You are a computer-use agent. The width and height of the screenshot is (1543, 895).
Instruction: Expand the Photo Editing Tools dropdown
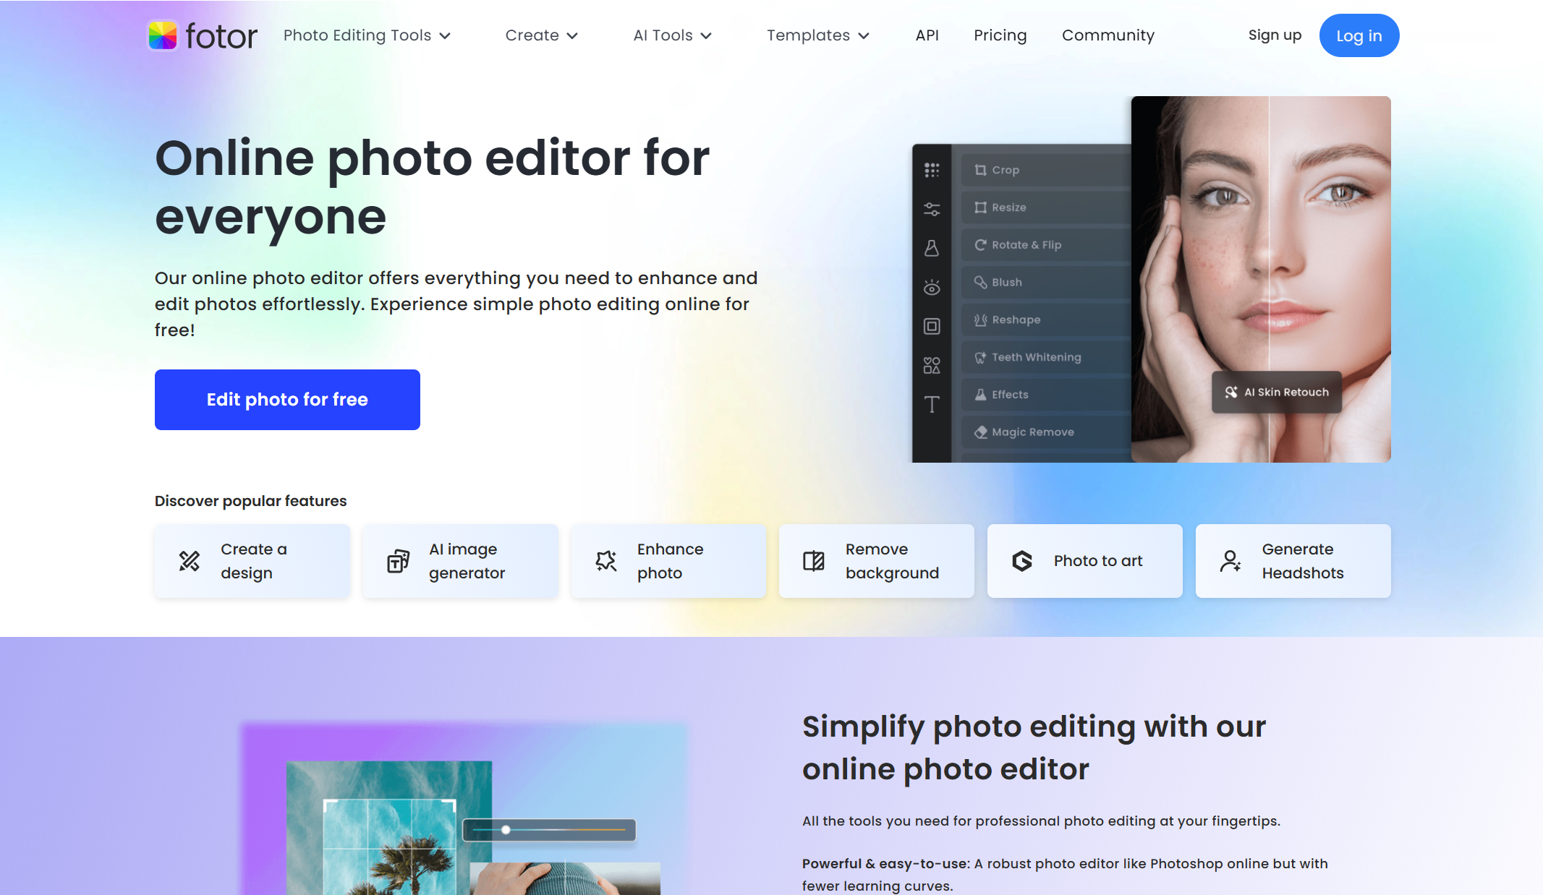367,35
